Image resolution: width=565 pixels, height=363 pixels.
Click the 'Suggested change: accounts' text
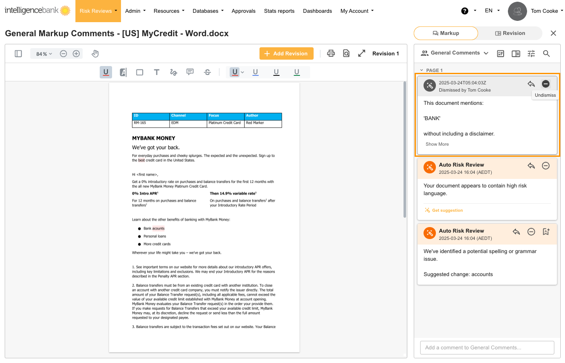(458, 274)
